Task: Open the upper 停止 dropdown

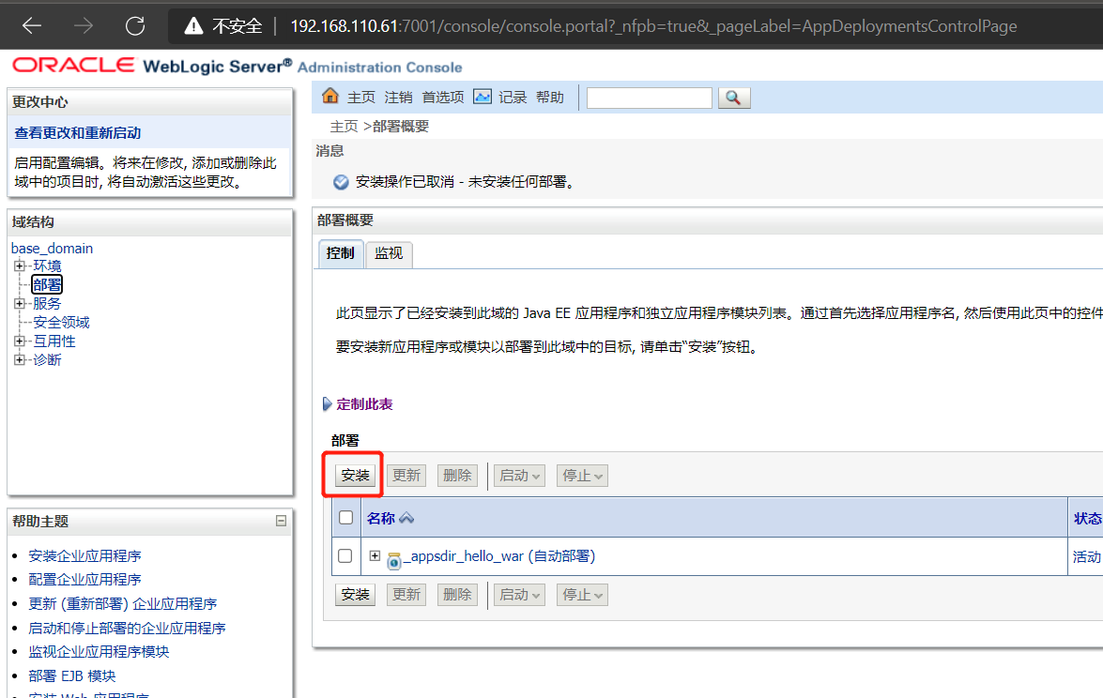Action: pyautogui.click(x=582, y=476)
